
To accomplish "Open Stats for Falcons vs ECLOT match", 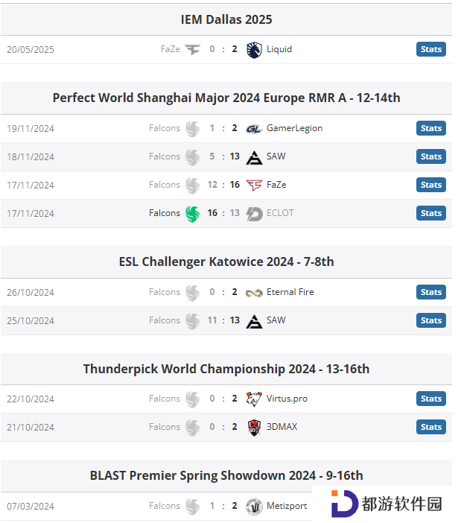I will pyautogui.click(x=430, y=214).
